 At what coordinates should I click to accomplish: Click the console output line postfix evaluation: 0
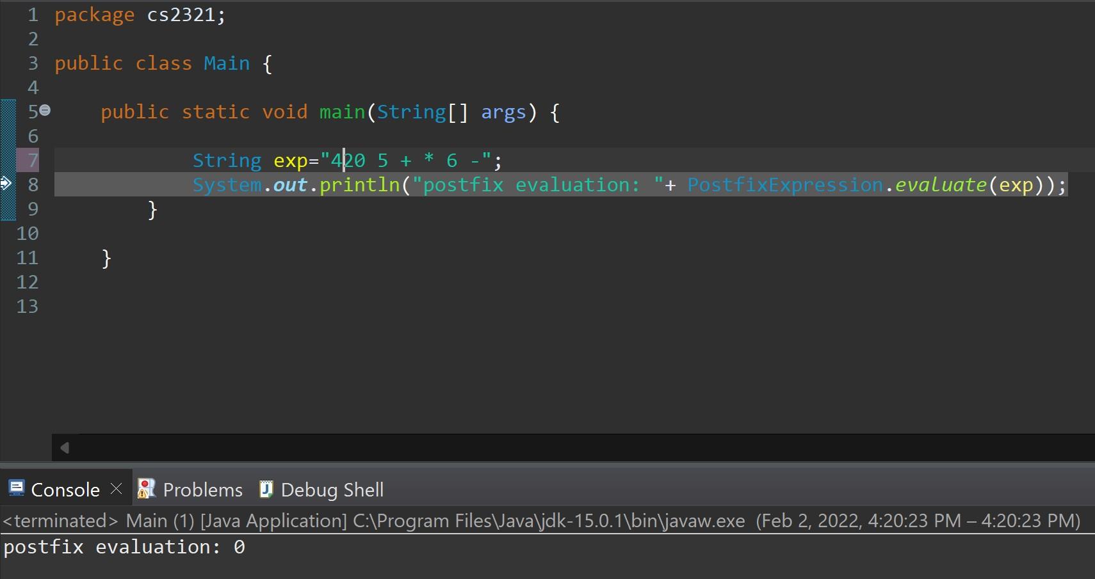124,547
